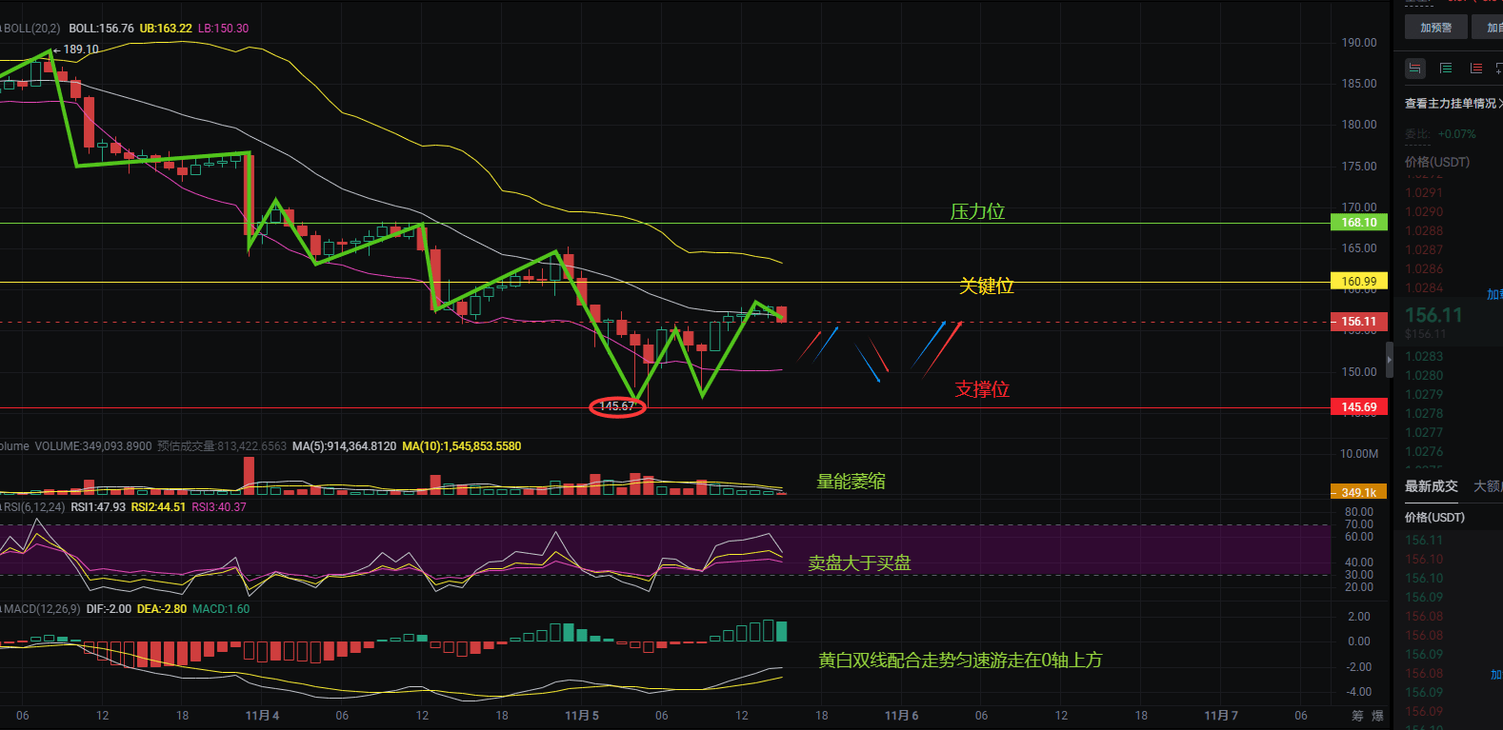Viewport: 1503px width, 730px height.
Task: Select the 支撑位 text annotation
Action: coord(982,389)
